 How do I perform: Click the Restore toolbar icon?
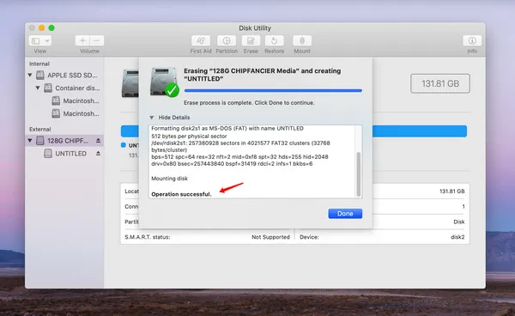(x=275, y=40)
